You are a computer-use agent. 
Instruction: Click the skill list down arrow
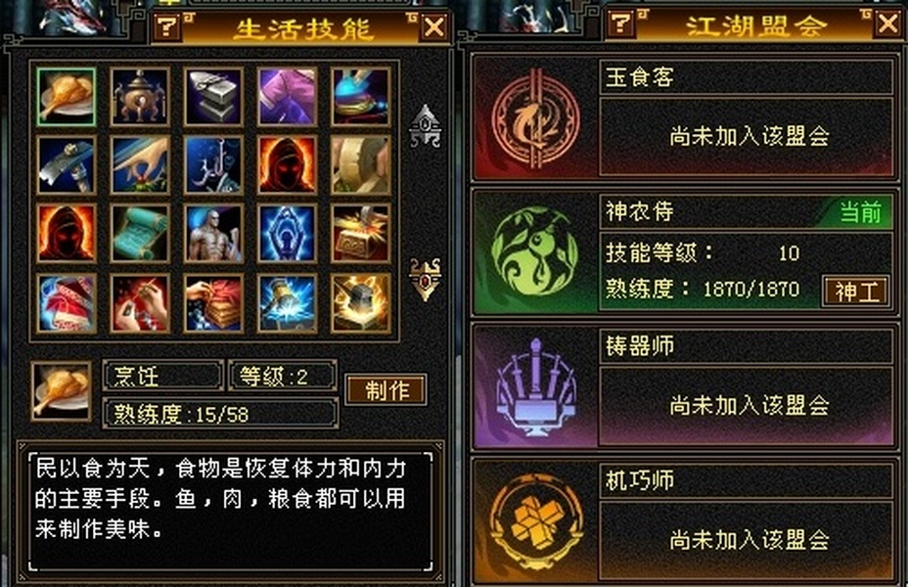(426, 280)
